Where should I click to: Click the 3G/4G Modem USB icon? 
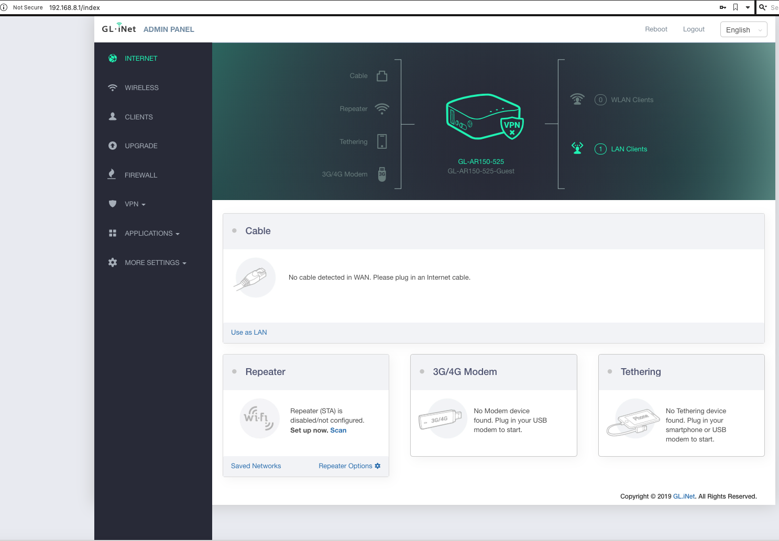[382, 174]
